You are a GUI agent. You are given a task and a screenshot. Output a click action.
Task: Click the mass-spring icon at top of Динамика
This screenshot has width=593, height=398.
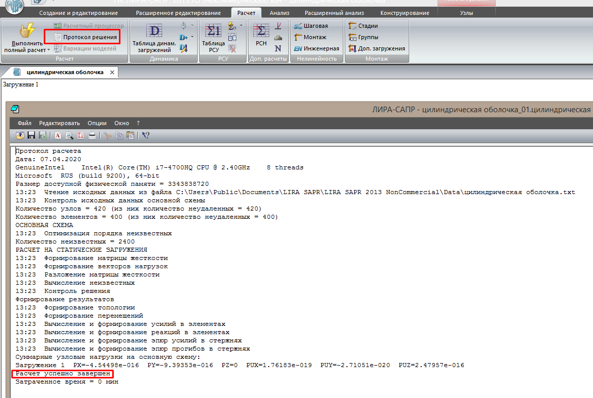tap(183, 26)
